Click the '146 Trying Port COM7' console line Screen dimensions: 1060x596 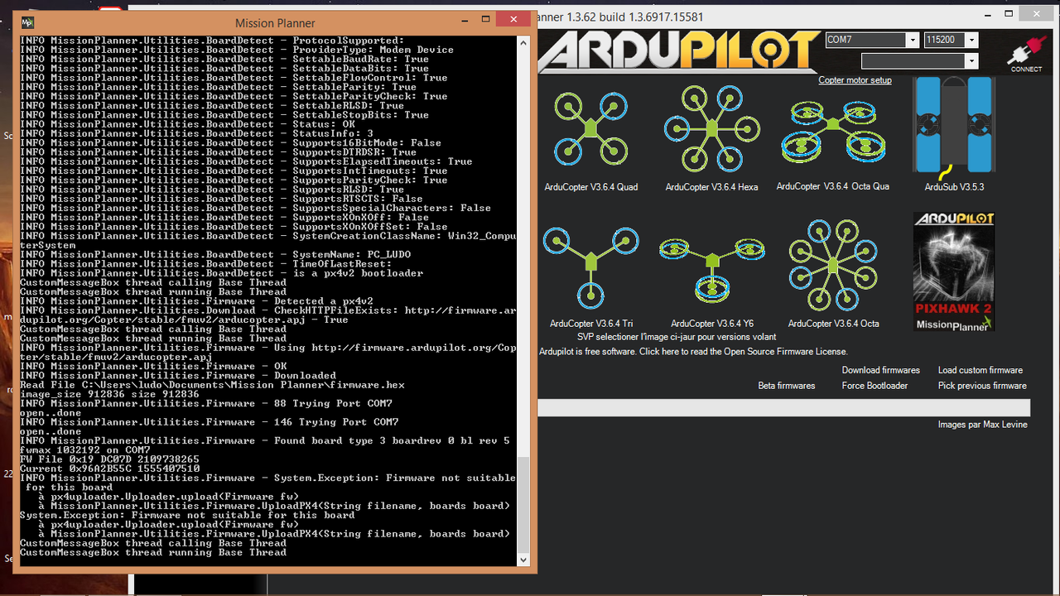(x=210, y=422)
